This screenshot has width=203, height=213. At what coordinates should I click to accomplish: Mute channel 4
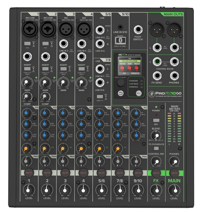click(x=83, y=173)
